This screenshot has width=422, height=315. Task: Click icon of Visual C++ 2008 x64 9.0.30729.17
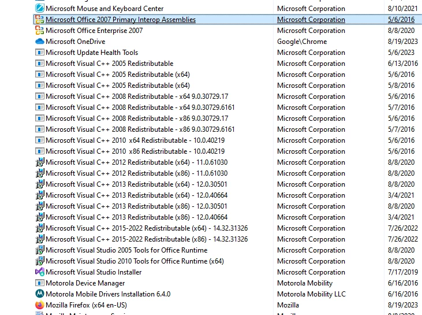[40, 96]
